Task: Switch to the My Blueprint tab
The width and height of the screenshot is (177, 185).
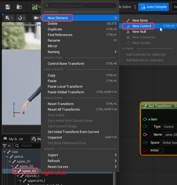Action: tap(13, 139)
